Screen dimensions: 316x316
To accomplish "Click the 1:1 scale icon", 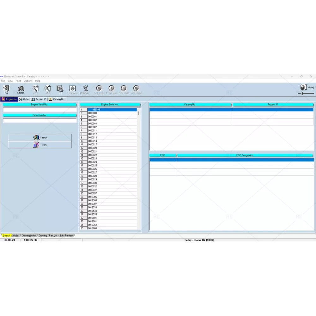I will [x=60, y=89].
